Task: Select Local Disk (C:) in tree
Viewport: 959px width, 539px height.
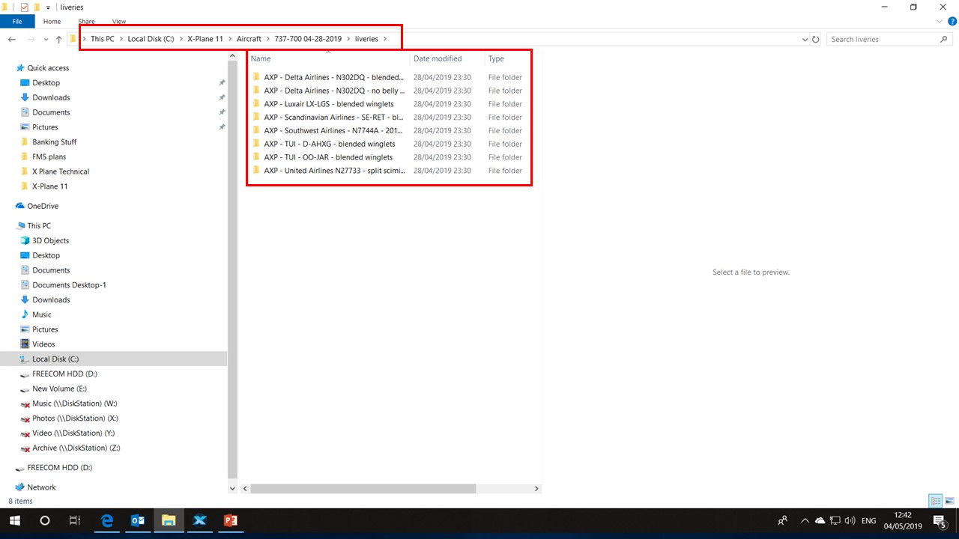Action: [55, 359]
